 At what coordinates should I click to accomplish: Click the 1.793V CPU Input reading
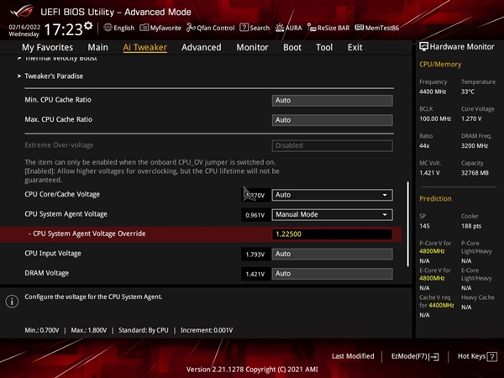click(255, 255)
